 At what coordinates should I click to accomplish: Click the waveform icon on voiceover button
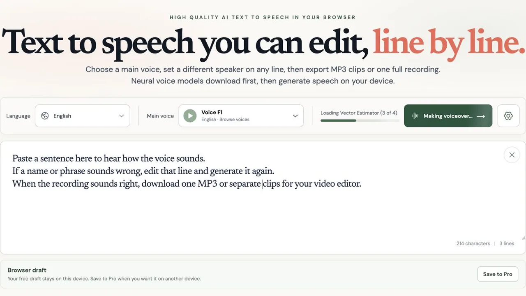click(x=415, y=116)
